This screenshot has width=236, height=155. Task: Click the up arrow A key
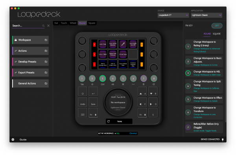click(142, 92)
